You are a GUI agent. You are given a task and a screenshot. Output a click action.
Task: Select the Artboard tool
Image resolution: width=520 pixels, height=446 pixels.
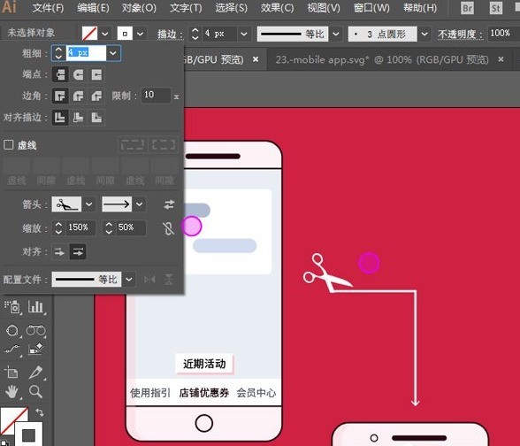[x=11, y=373]
